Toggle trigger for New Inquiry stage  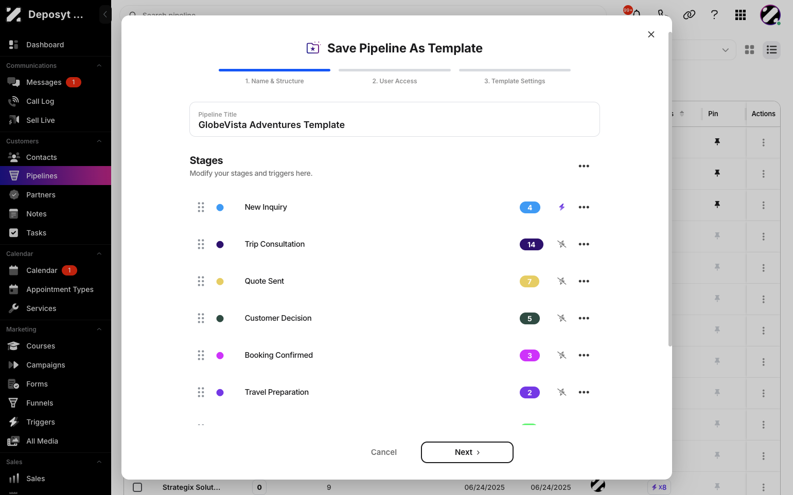(x=562, y=207)
